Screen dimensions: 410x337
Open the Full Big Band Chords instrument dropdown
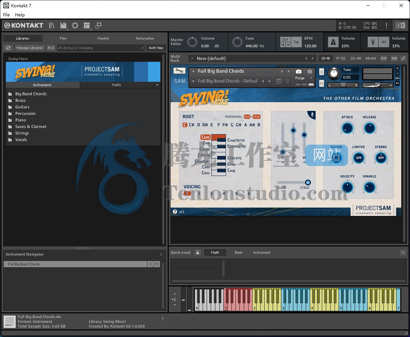(x=193, y=71)
